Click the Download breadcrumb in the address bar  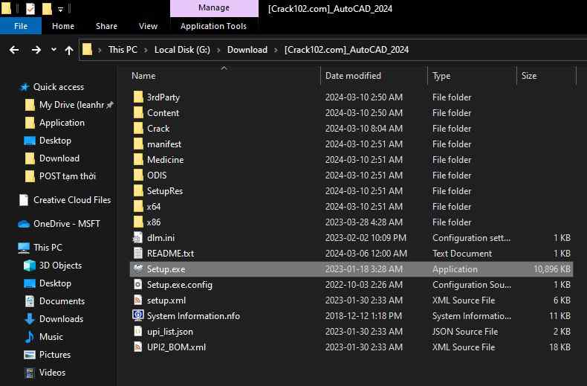(x=247, y=50)
